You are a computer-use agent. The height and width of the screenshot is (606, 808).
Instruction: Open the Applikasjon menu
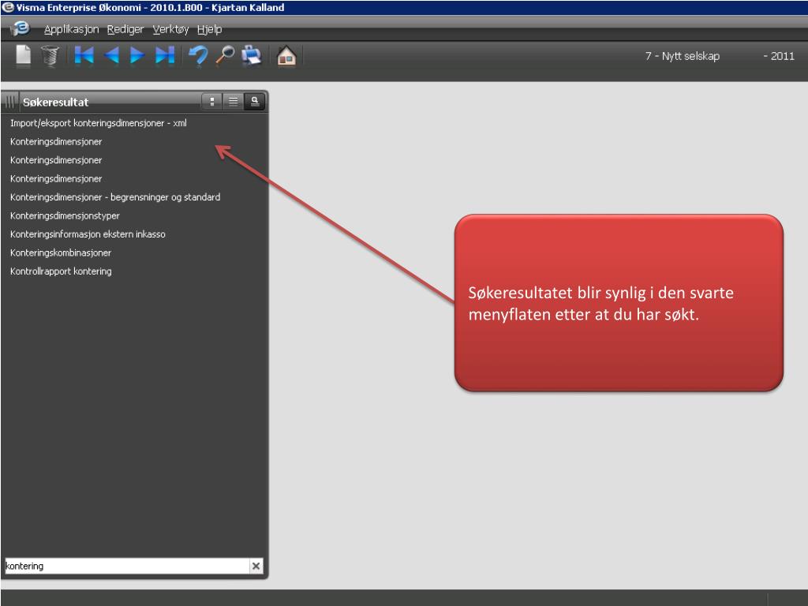(x=71, y=29)
